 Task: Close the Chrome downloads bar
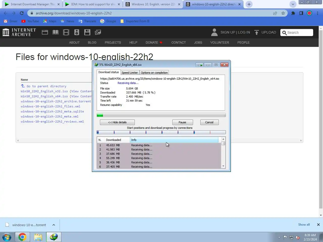(x=318, y=225)
